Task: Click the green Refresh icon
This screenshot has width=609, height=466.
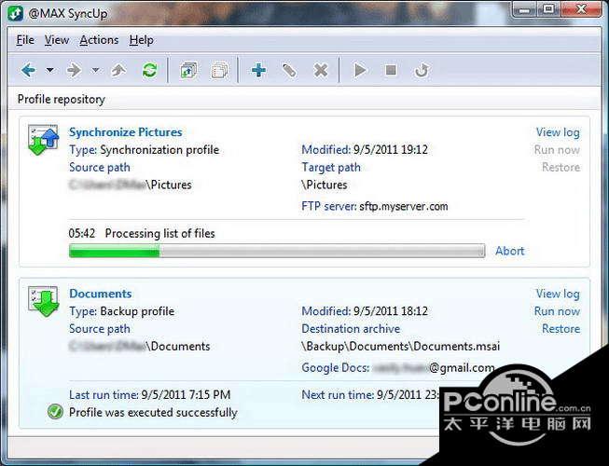Action: (149, 70)
